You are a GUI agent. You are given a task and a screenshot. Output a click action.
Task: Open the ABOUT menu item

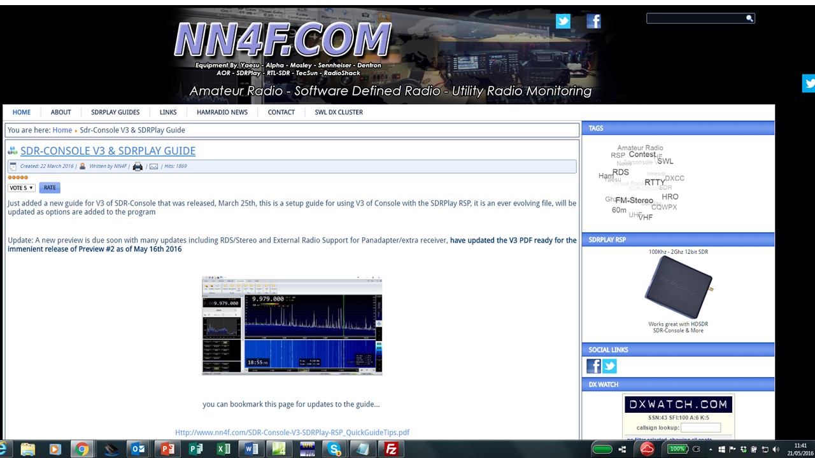point(61,112)
